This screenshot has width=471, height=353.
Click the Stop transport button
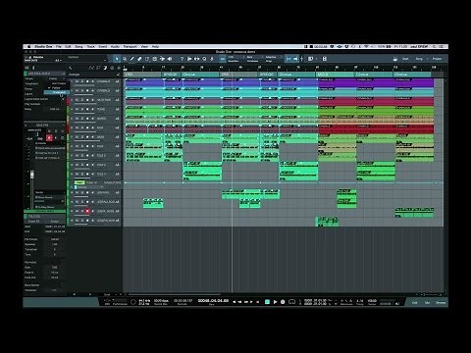pos(267,302)
